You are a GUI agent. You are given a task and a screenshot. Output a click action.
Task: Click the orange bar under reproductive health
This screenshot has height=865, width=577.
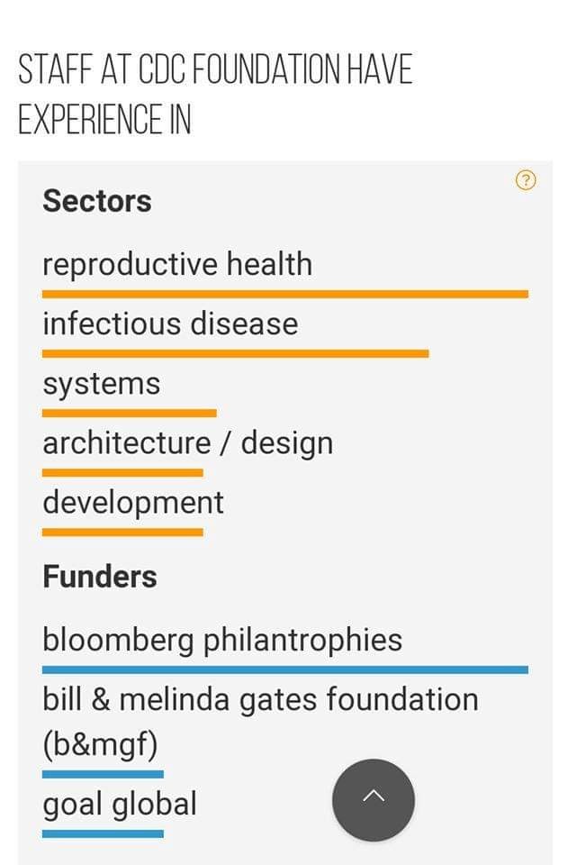(x=285, y=294)
